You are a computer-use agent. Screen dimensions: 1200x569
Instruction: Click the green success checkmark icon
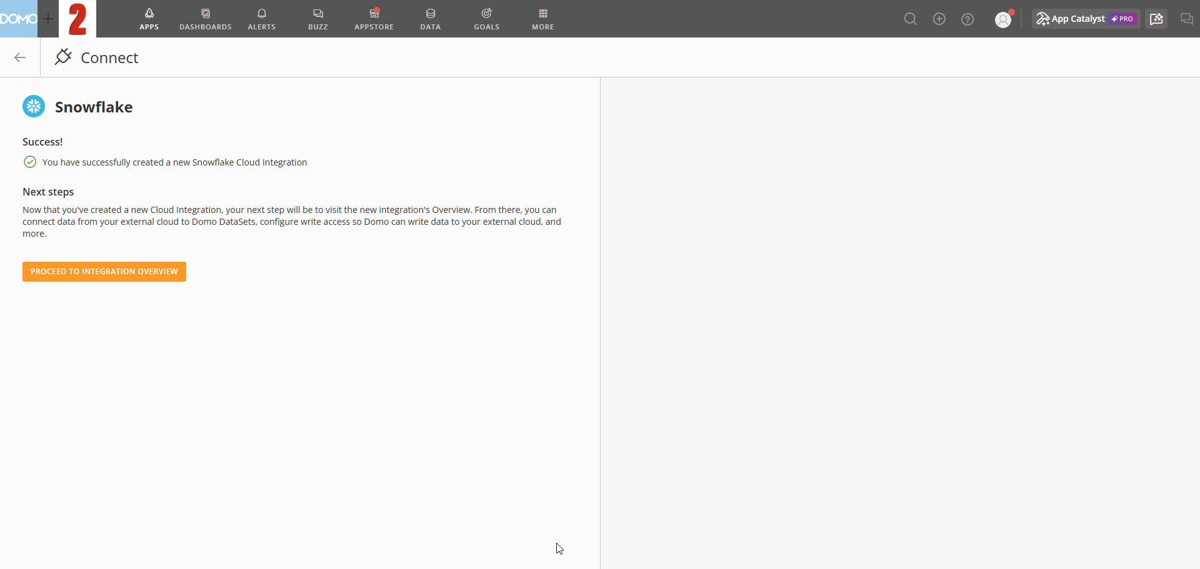coord(30,162)
